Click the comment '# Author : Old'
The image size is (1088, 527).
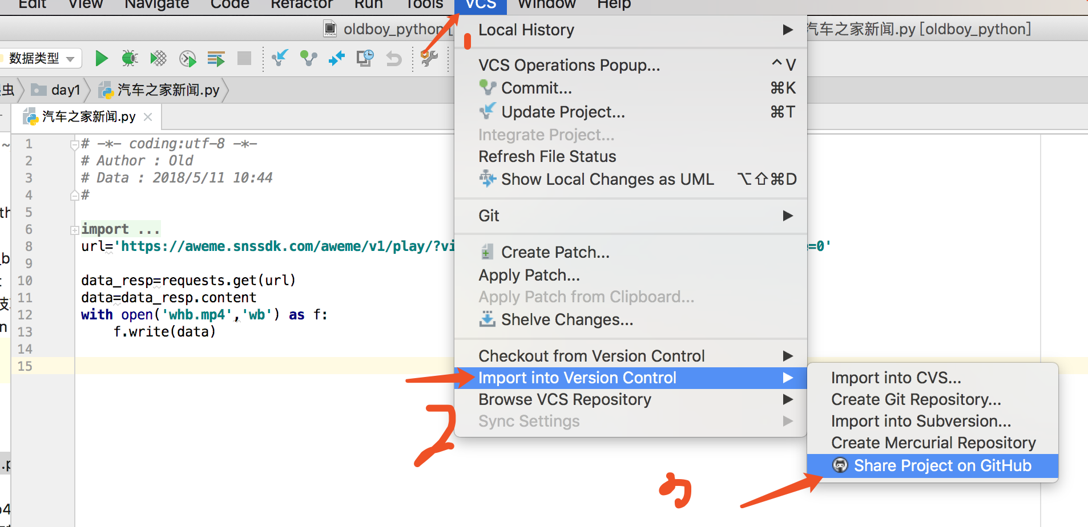(137, 161)
